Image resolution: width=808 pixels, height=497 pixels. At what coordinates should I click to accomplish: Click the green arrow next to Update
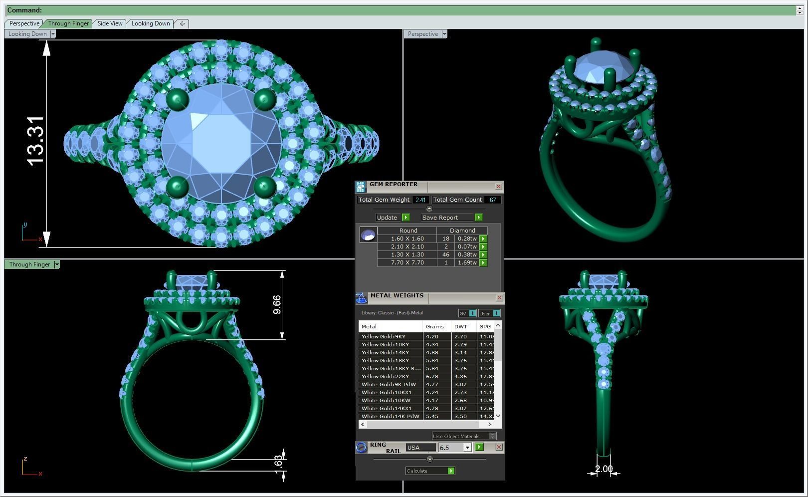[406, 218]
